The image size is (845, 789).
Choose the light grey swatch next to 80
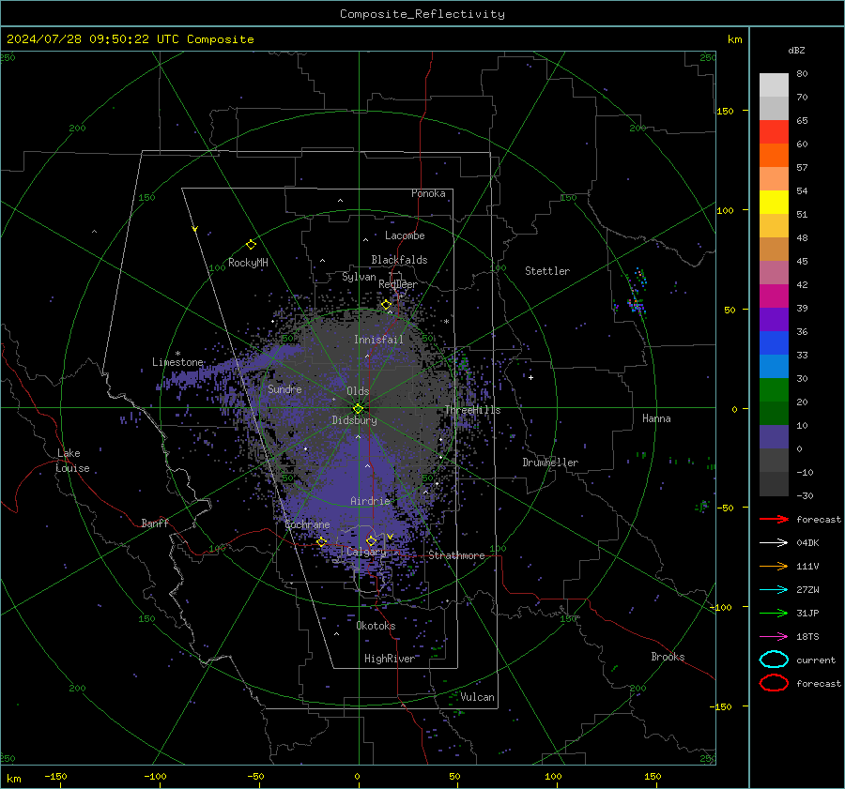click(774, 85)
